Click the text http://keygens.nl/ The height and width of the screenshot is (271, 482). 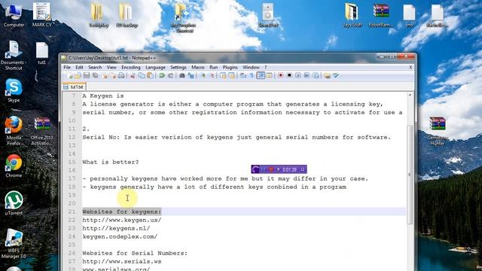pos(116,228)
